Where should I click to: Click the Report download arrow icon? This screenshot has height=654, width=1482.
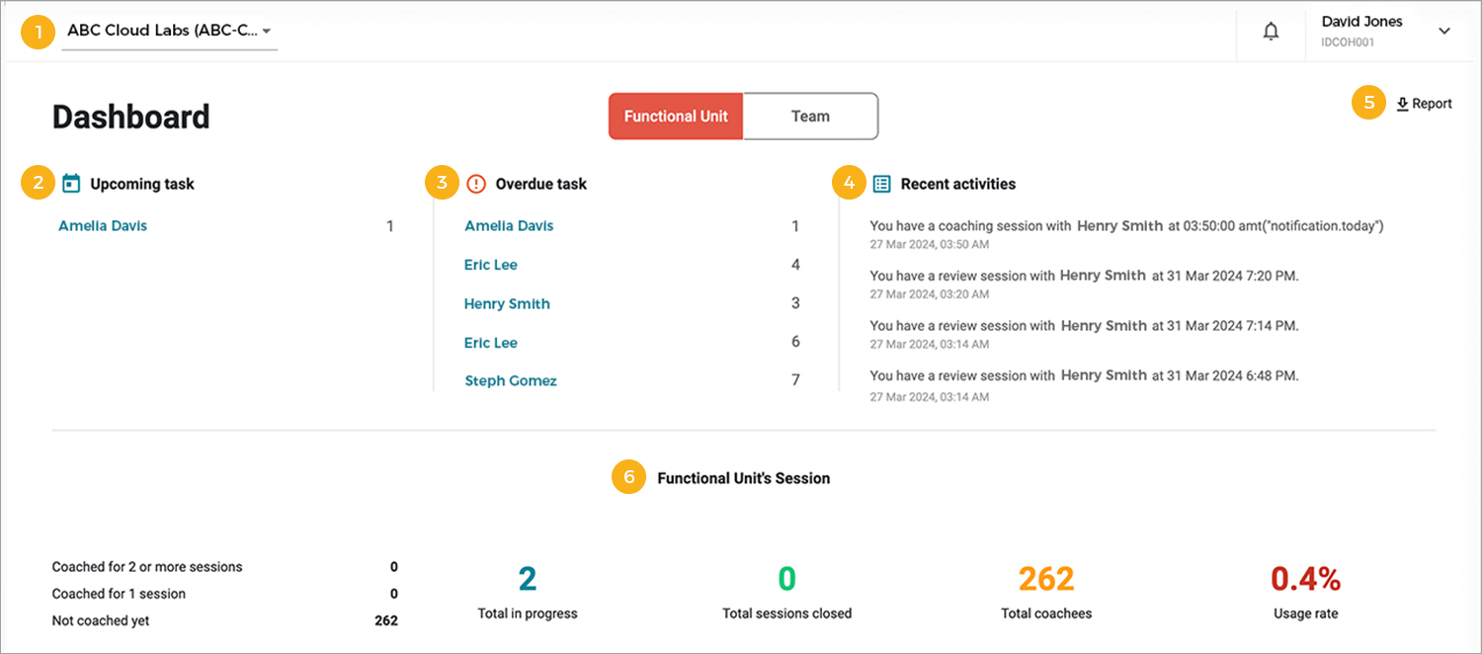1402,104
